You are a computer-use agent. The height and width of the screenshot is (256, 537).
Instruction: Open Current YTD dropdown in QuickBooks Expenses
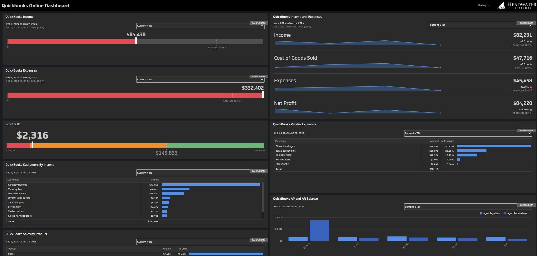tap(200, 79)
